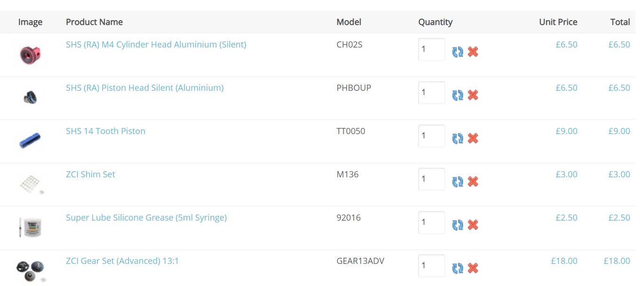Remove ZCI Shim Set from cart
The height and width of the screenshot is (286, 640).
(x=473, y=182)
